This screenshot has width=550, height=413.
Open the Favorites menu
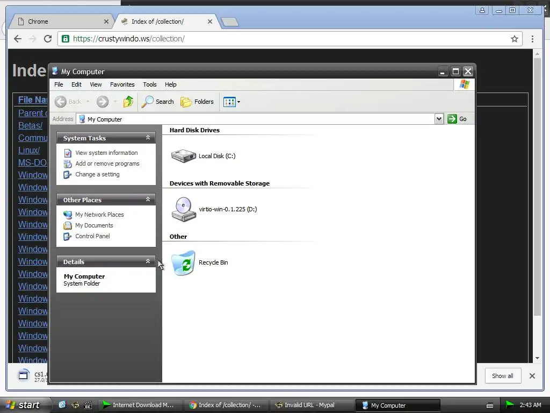(122, 84)
